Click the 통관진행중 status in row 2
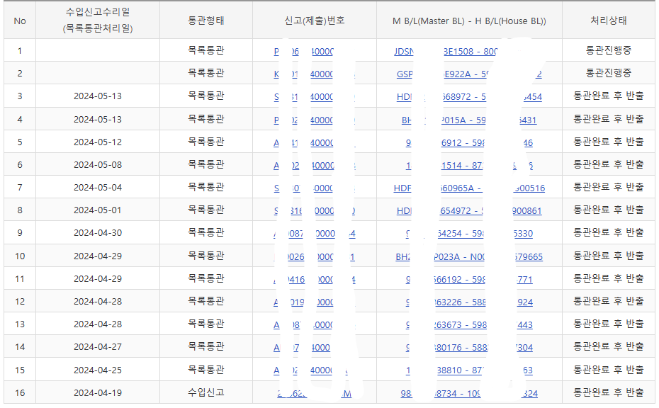 [x=608, y=73]
